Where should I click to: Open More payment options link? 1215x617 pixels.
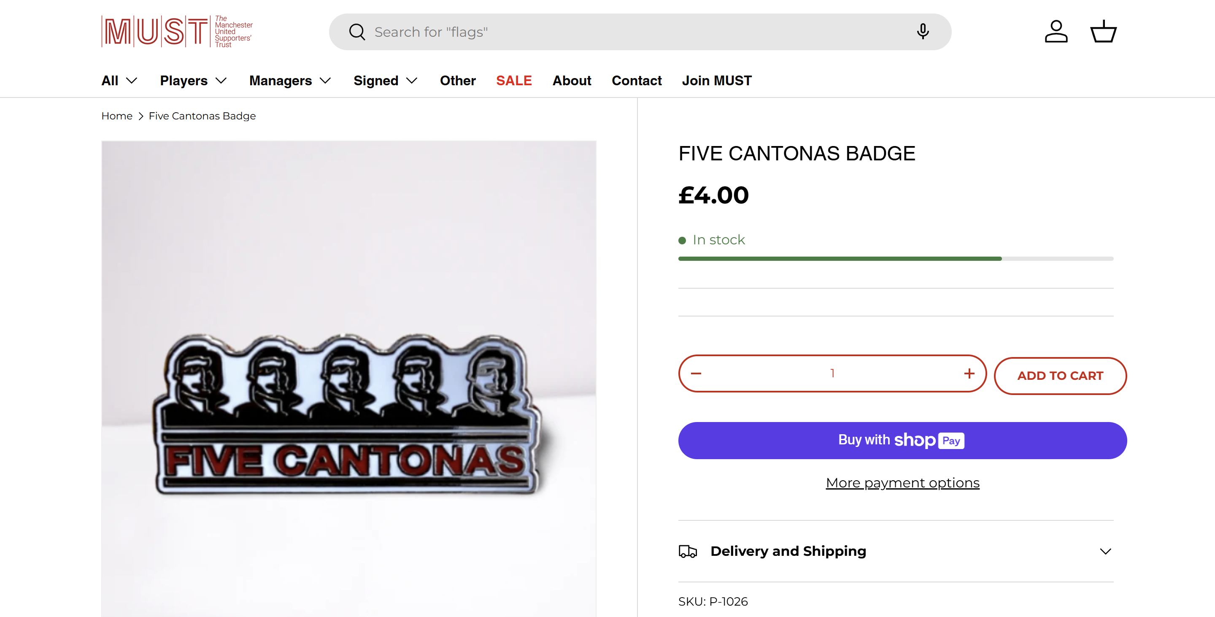coord(902,483)
